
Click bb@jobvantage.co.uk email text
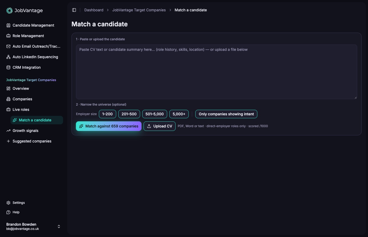(x=23, y=229)
